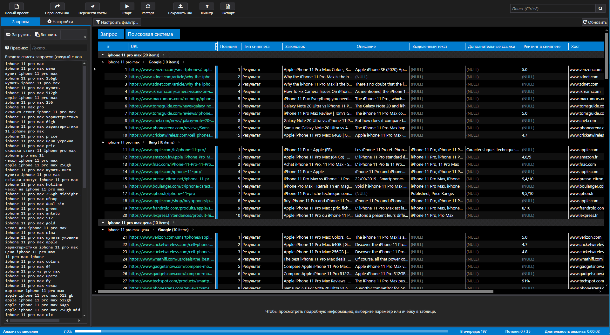
Task: Click the 'Анализ остановлен' status text
Action: click(21, 331)
